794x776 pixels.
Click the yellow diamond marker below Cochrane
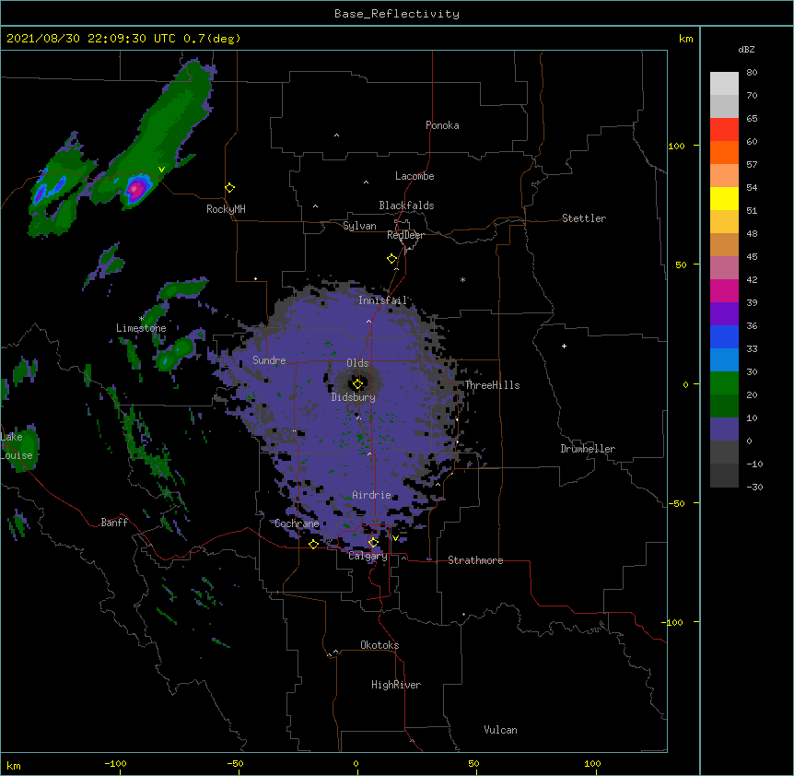pyautogui.click(x=313, y=544)
